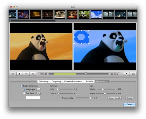Jump to the next frame button
Image resolution: width=146 pixels, height=119 pixels.
33,74
